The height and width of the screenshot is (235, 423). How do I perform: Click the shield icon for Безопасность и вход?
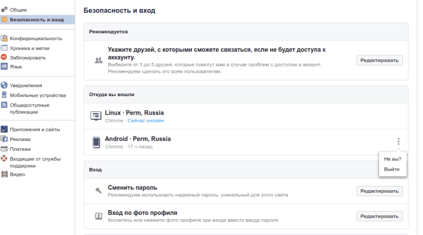point(4,20)
